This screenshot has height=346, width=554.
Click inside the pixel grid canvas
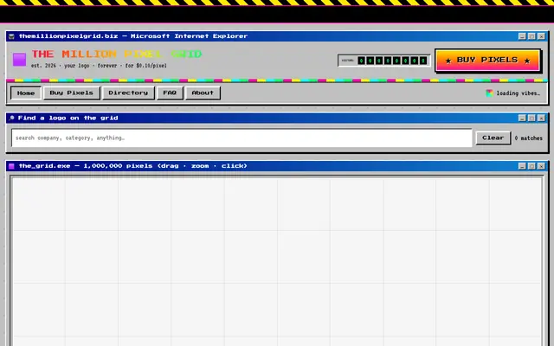[277, 261]
